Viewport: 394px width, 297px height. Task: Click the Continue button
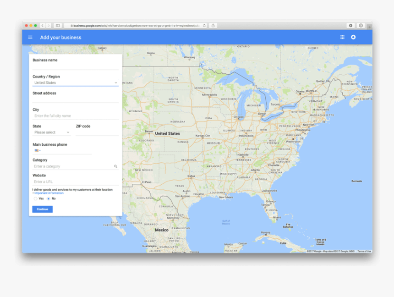click(43, 209)
